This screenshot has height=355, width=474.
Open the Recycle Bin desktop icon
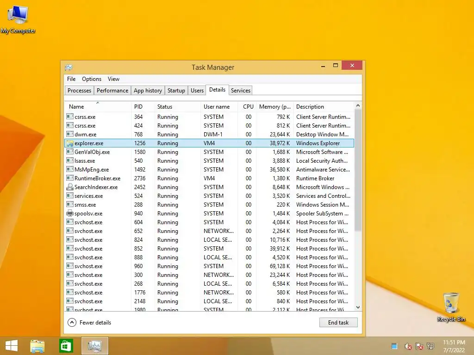(451, 307)
